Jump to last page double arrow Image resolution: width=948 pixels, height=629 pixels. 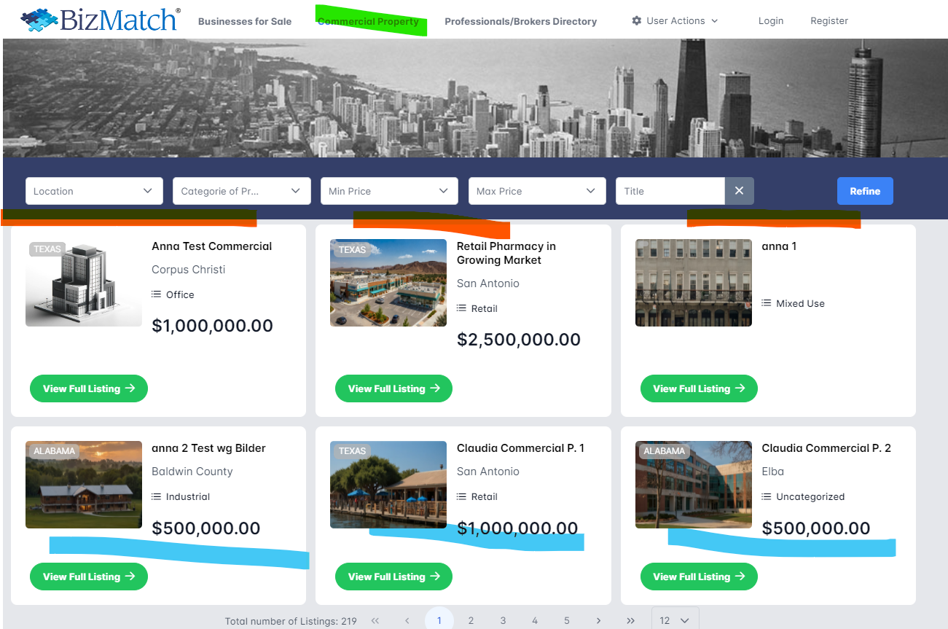(630, 620)
